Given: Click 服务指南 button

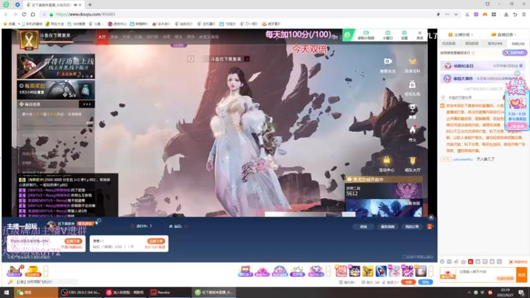Looking at the screenshot, I should tap(388, 226).
